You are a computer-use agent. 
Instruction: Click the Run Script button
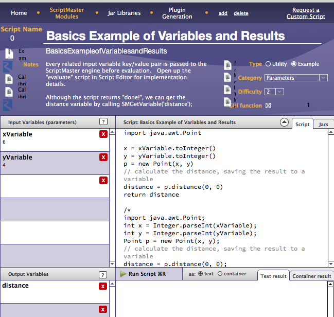[149, 274]
